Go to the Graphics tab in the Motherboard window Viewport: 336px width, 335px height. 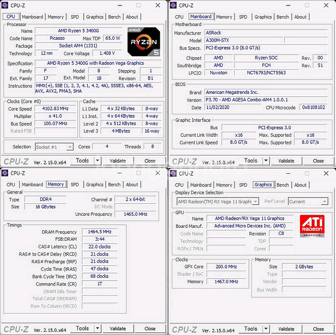pos(263,17)
